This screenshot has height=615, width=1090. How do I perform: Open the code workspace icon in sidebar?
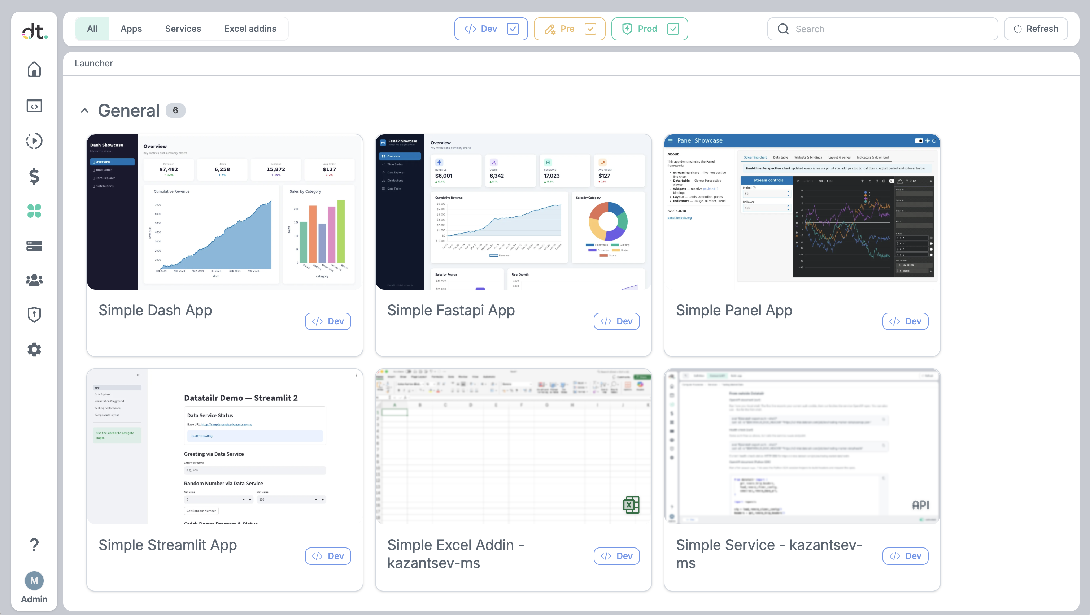coord(34,105)
